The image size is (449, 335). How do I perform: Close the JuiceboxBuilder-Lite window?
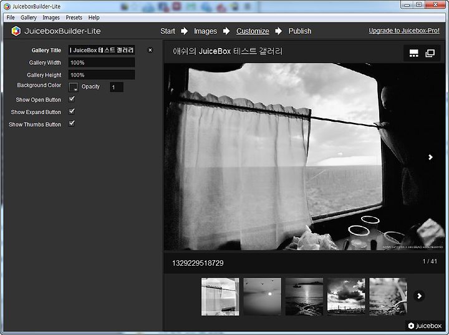[435, 5]
